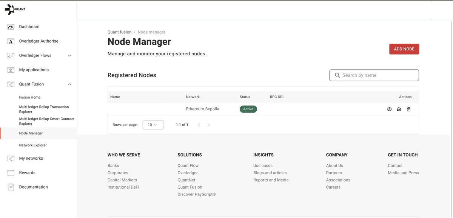Open the Contact footer link
Screen dimensions: 453x218
pyautogui.click(x=395, y=166)
